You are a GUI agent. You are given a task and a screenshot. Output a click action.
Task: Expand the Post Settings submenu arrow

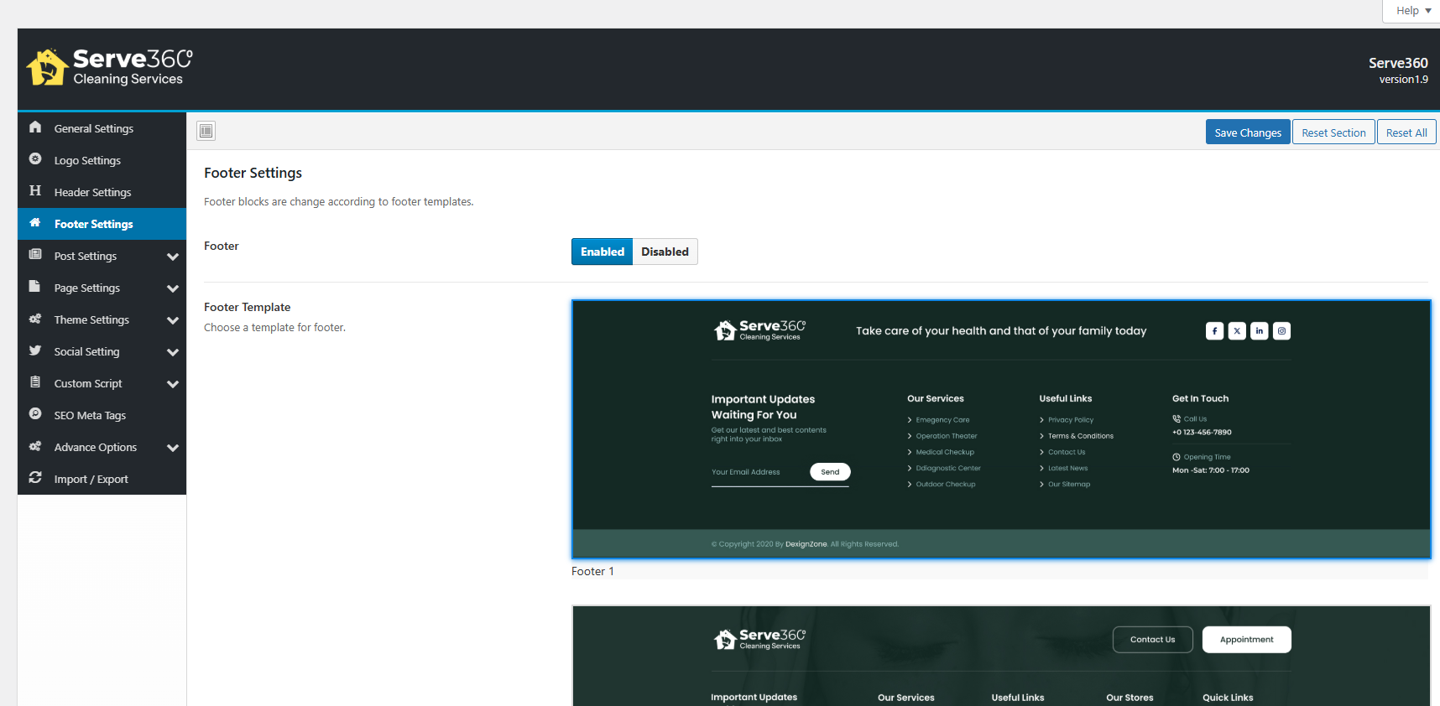[173, 257]
